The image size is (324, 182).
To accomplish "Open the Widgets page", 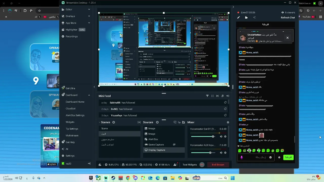I will pos(70,122).
